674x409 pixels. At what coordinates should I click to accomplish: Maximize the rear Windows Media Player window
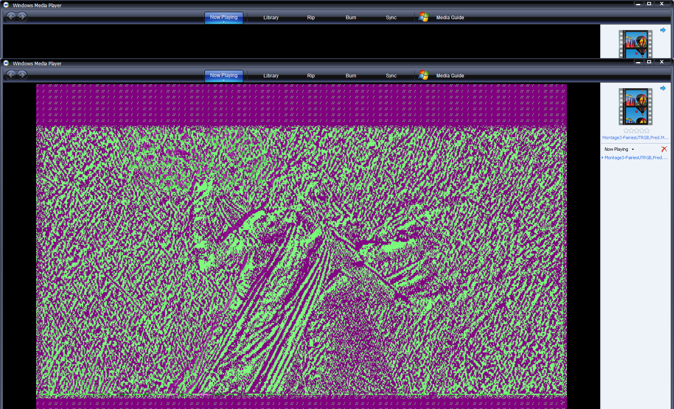click(649, 4)
